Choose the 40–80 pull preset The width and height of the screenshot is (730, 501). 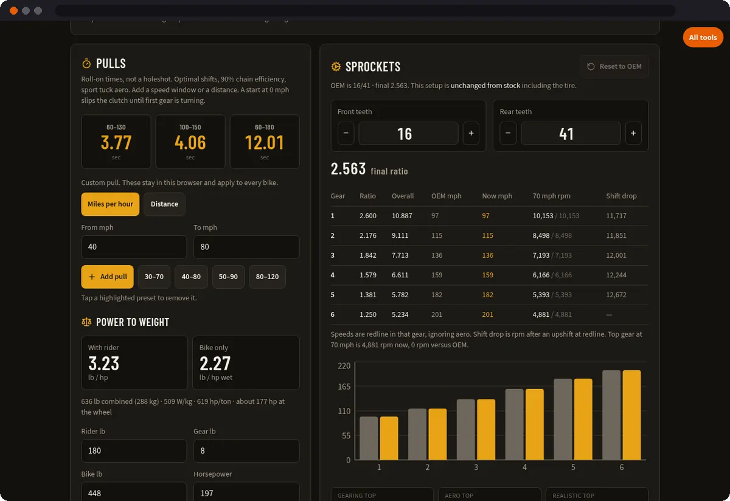[x=191, y=277]
